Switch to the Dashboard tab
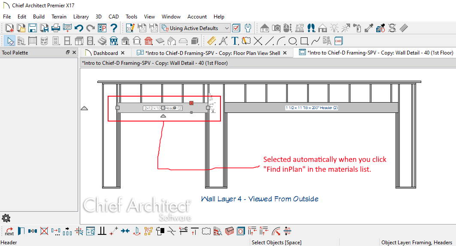The height and width of the screenshot is (246, 456). coord(105,53)
